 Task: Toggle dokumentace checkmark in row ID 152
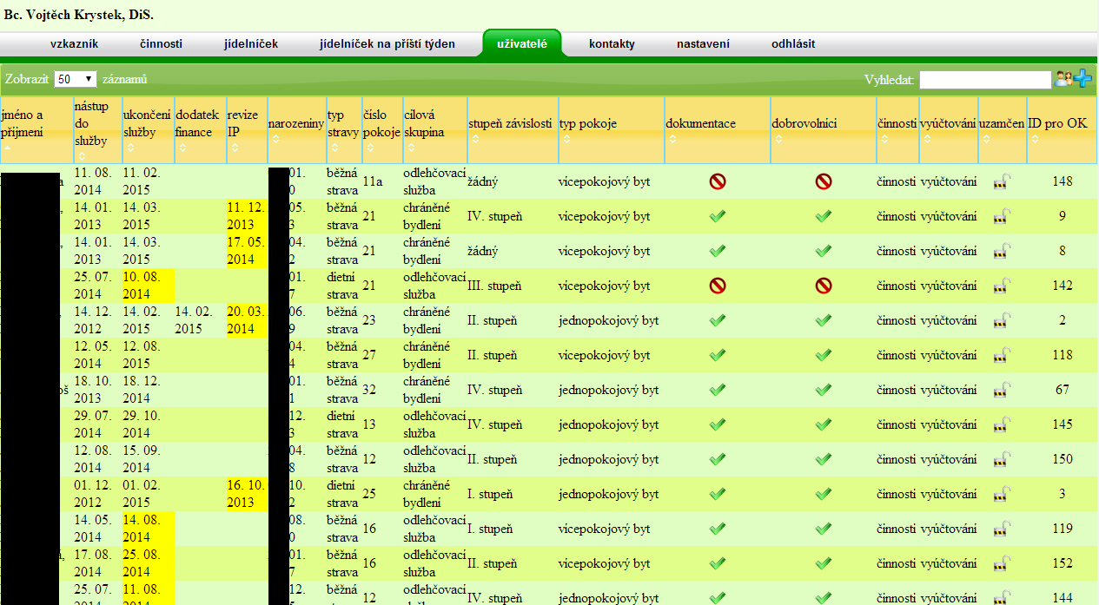[718, 563]
